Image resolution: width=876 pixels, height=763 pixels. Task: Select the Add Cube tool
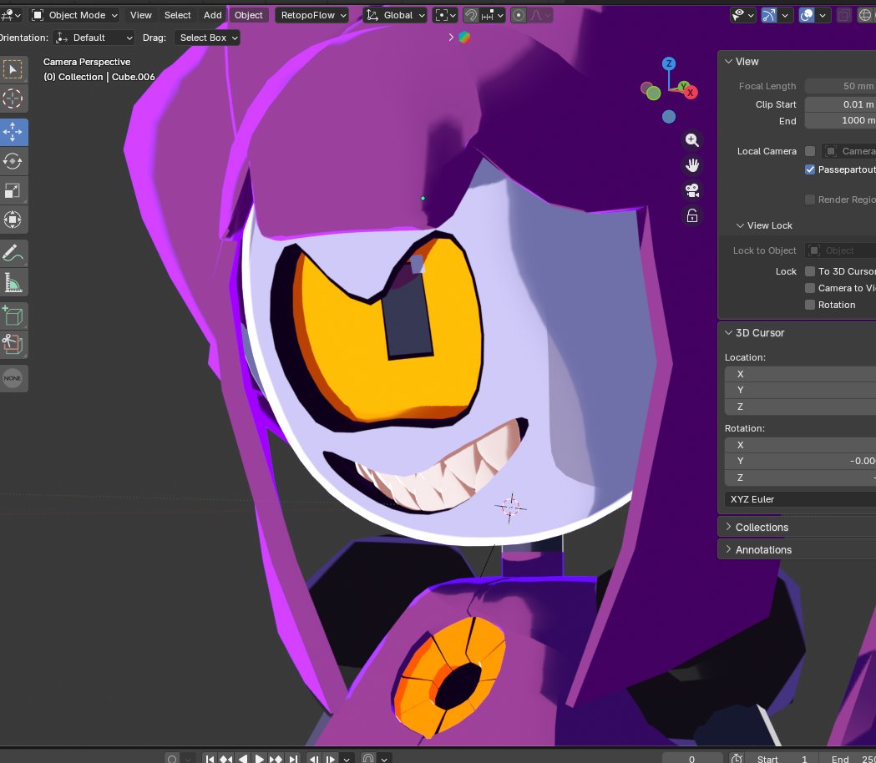13,316
